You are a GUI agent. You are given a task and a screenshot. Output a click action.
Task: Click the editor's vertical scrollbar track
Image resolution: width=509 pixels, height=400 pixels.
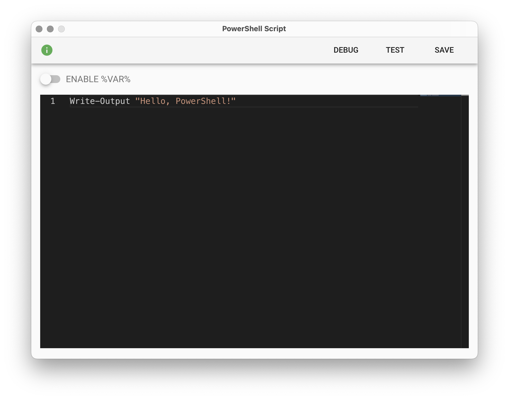(465, 223)
